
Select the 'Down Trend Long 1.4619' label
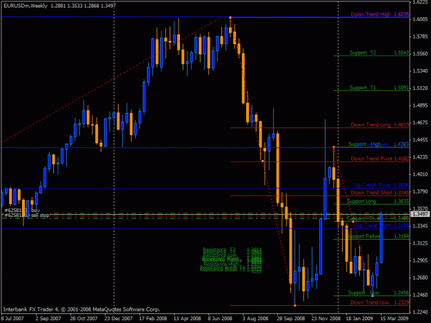coord(379,125)
